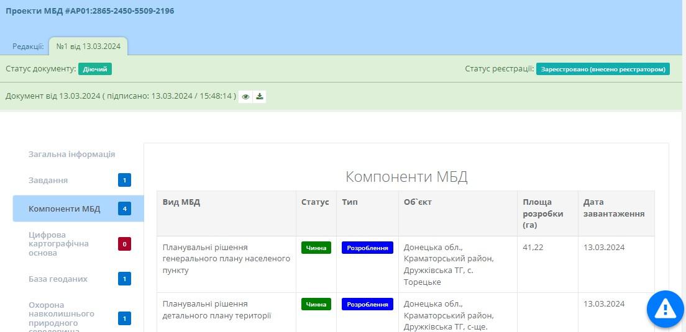The width and height of the screenshot is (686, 332).
Task: Open the Загальна інформація section
Action: click(71, 155)
